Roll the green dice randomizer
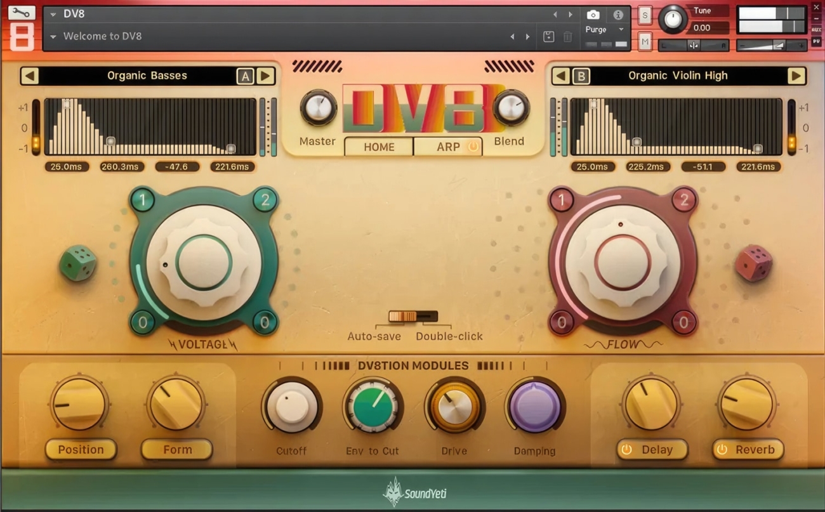Image resolution: width=825 pixels, height=512 pixels. (x=78, y=263)
